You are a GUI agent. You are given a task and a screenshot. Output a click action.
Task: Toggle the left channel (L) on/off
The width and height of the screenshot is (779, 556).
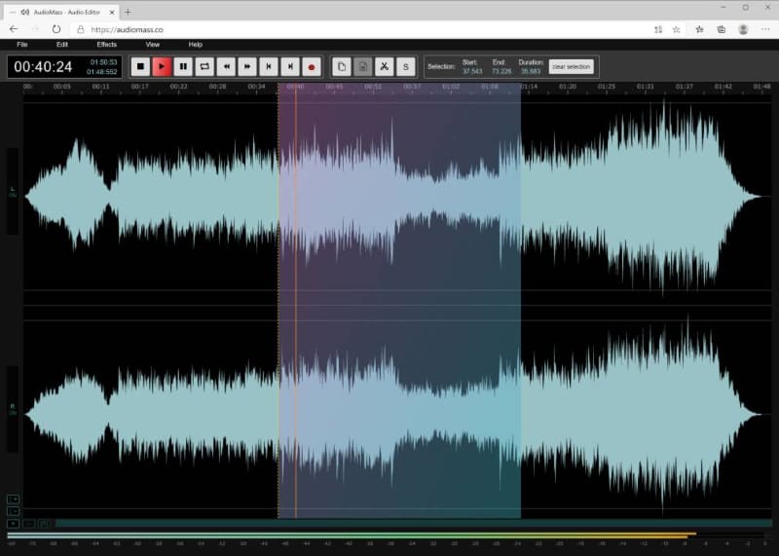click(13, 192)
